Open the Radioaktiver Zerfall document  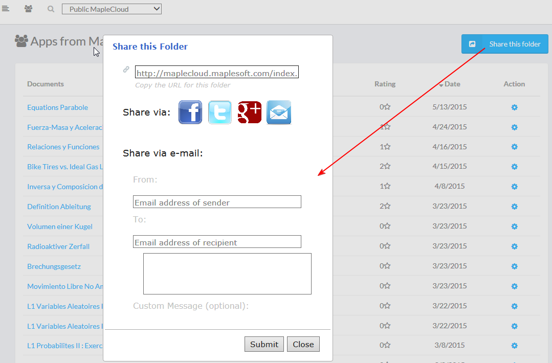pos(58,246)
